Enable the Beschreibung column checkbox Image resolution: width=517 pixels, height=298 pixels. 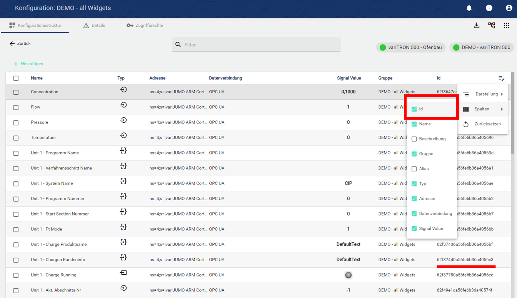414,139
